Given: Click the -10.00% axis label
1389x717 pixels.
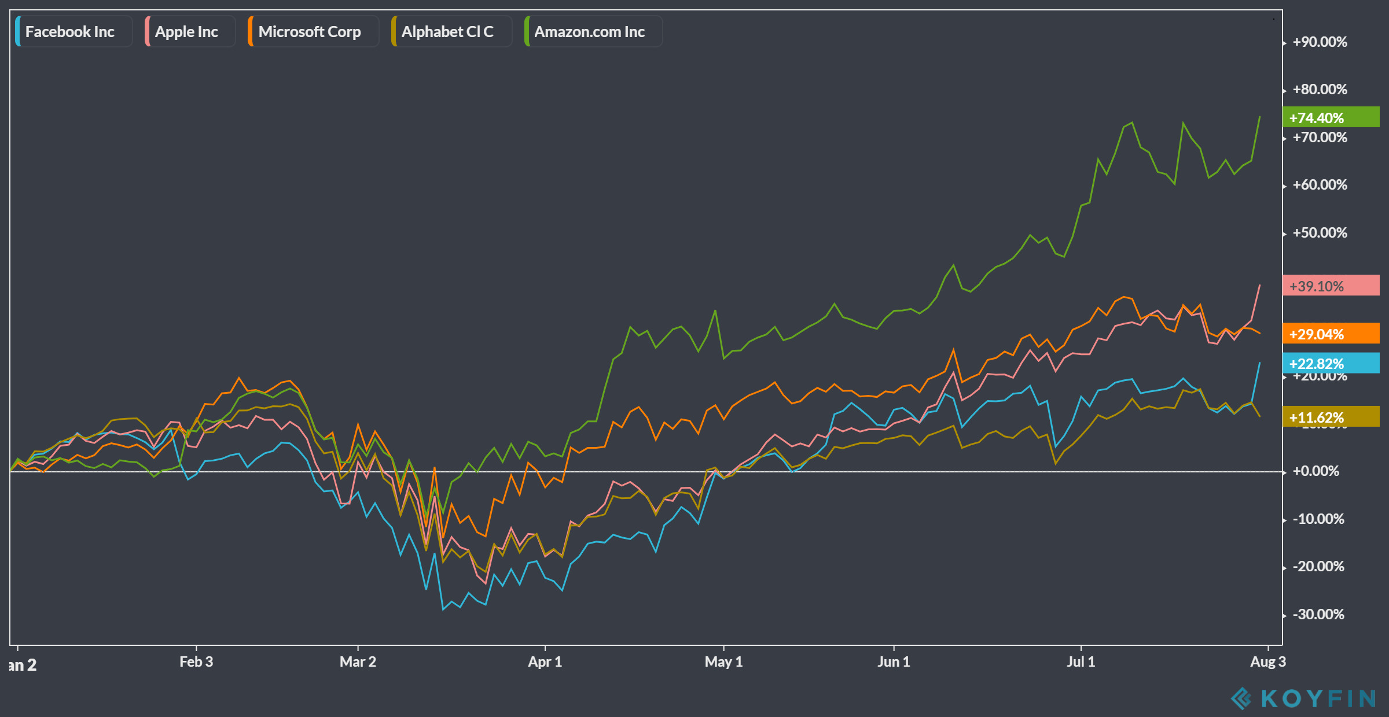Looking at the screenshot, I should coord(1318,519).
